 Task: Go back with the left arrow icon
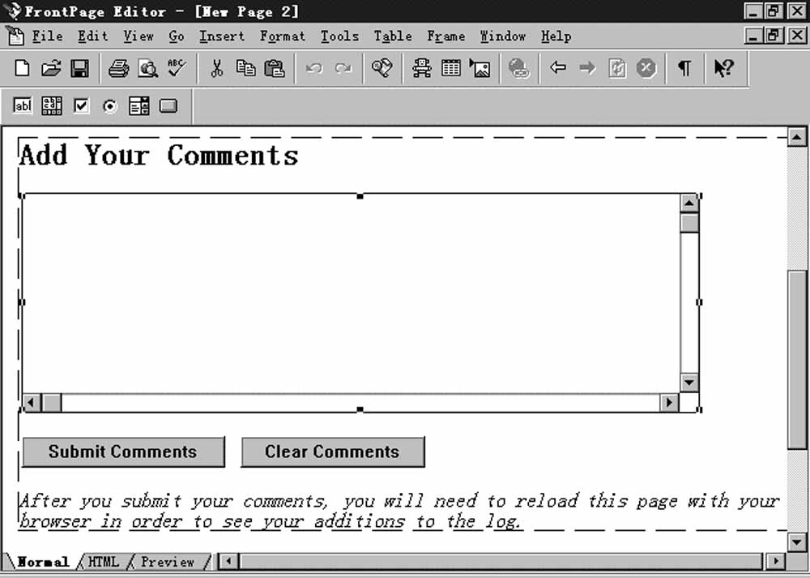coord(558,68)
